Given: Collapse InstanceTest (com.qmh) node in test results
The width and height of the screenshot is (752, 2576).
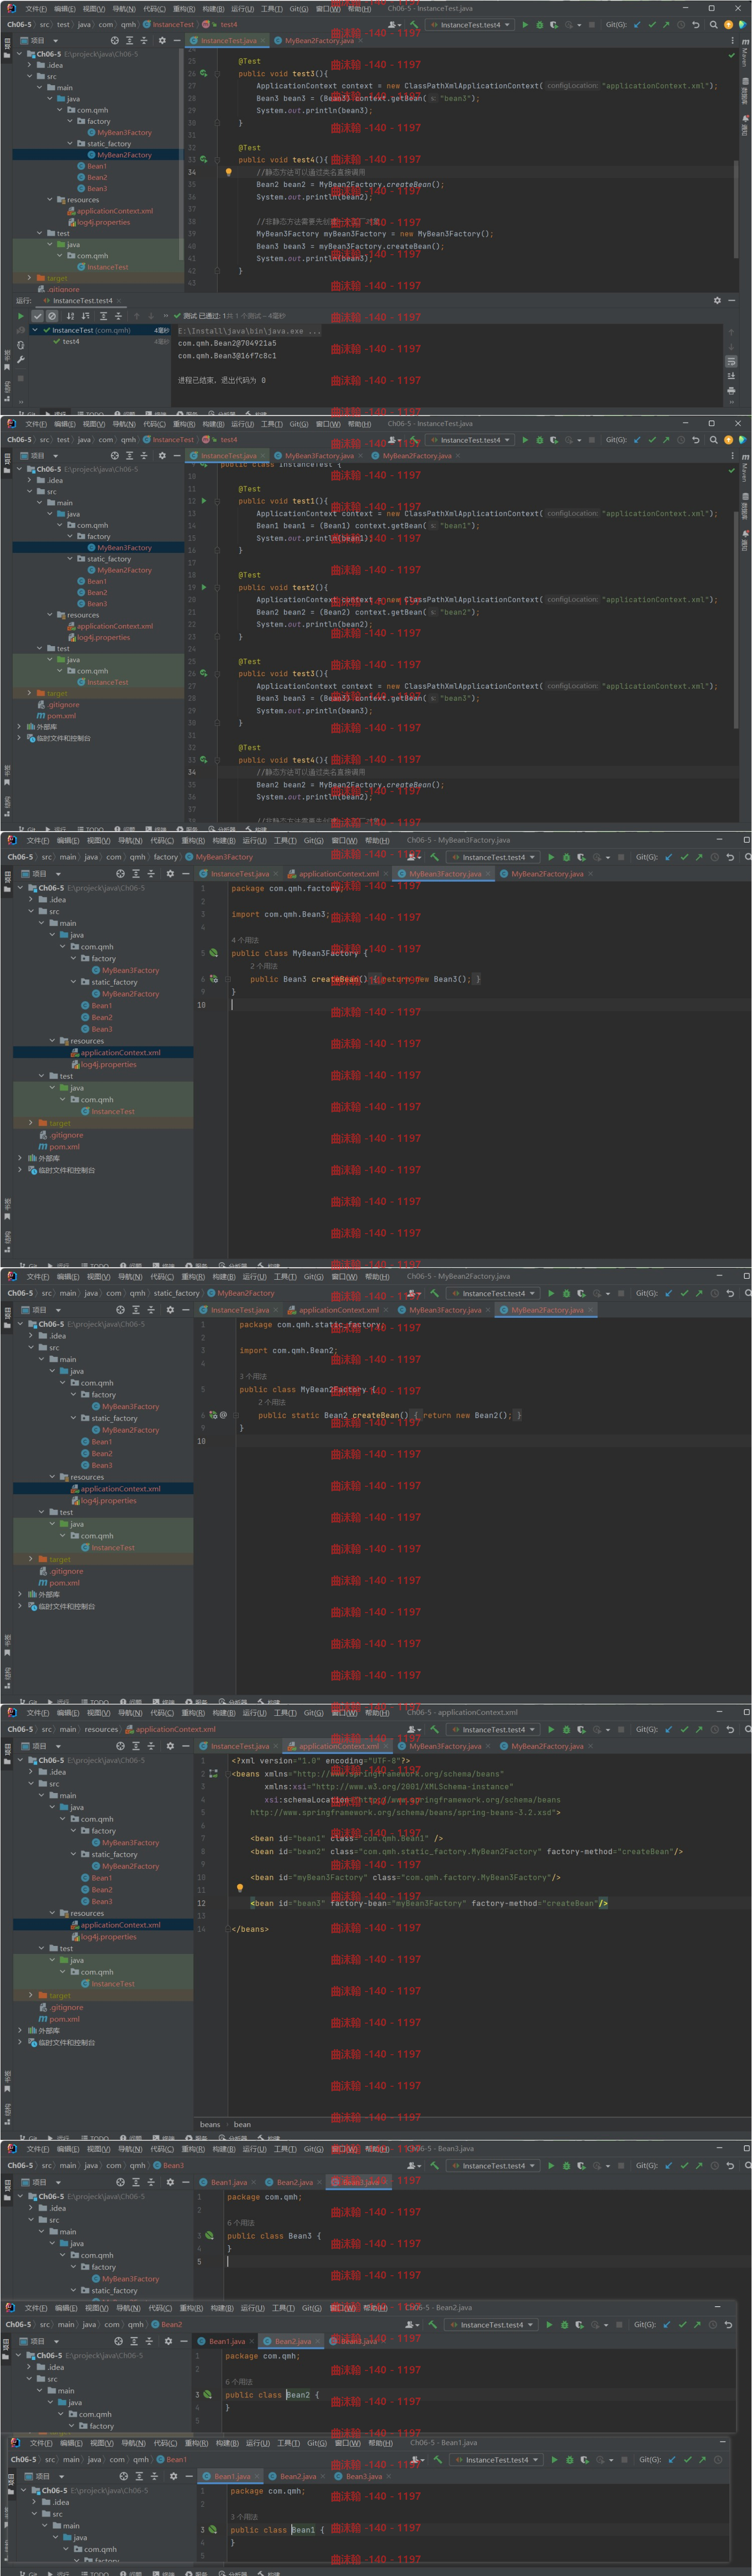Looking at the screenshot, I should click(x=35, y=330).
